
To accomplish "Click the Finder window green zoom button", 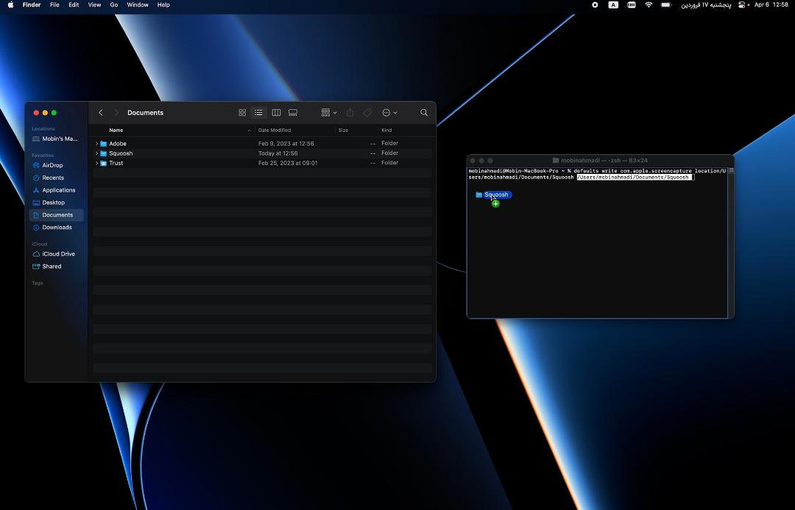I will [54, 113].
